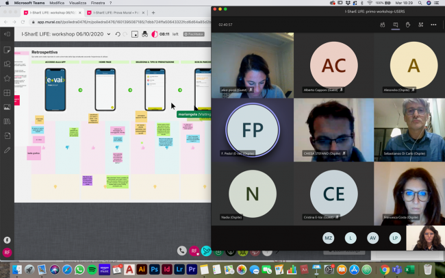The image size is (445, 278).
Task: Raise hand in Teams meeting
Action: [408, 25]
